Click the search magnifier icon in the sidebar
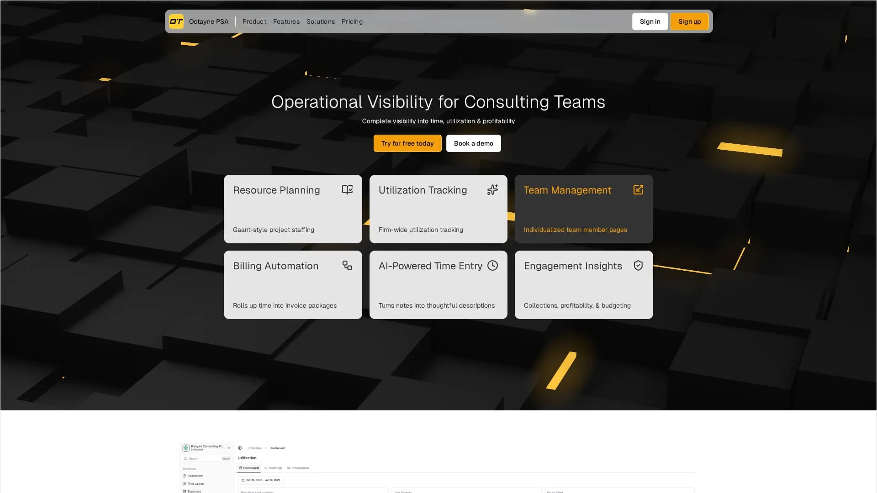 pyautogui.click(x=185, y=458)
